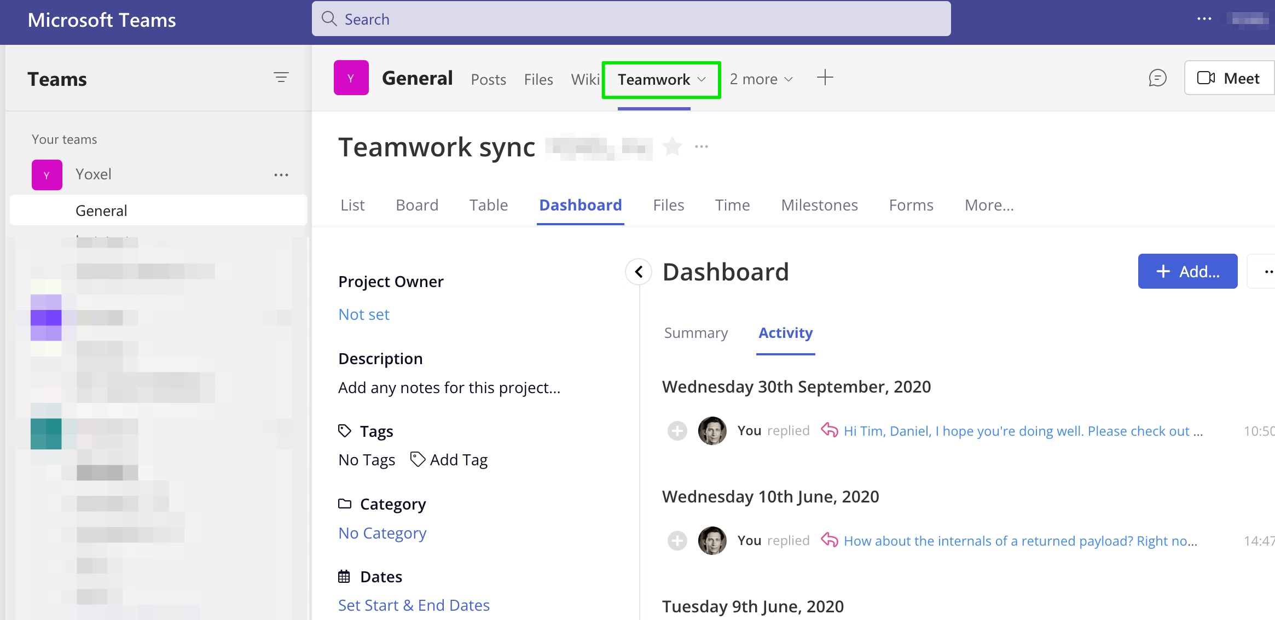1275x620 pixels.
Task: Add a new tab with plus icon
Action: pyautogui.click(x=825, y=78)
